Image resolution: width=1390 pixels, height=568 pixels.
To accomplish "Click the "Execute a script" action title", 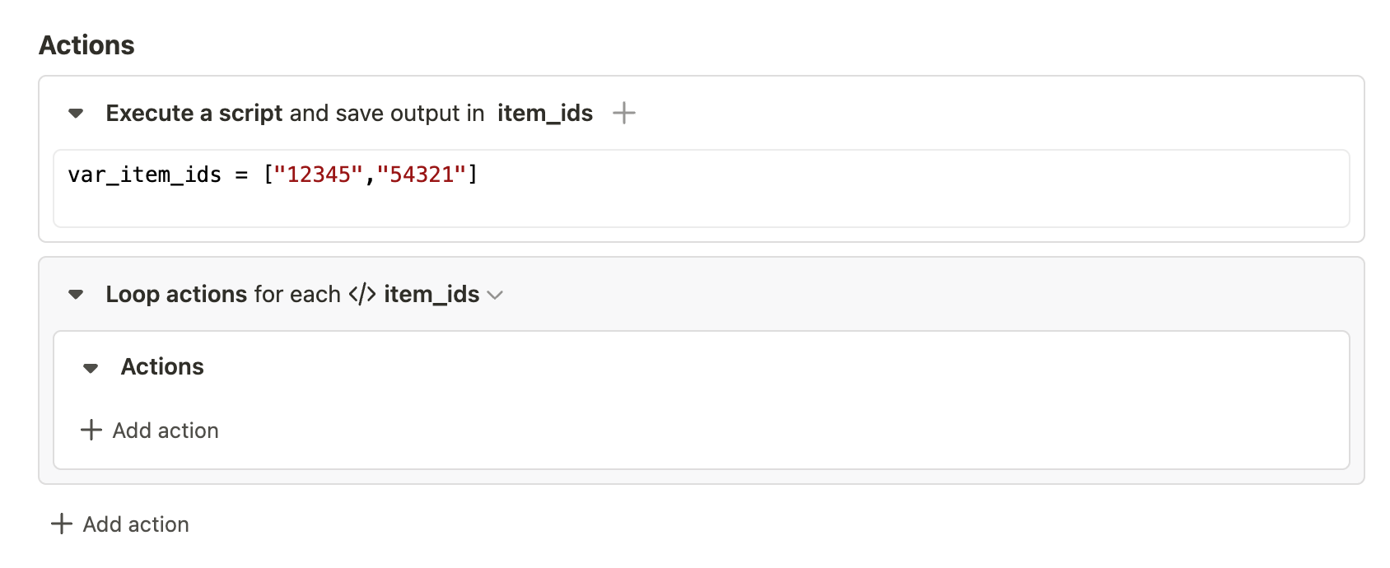I will coord(194,113).
